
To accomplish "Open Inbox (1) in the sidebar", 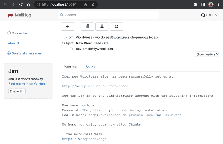I will pos(14,43).
